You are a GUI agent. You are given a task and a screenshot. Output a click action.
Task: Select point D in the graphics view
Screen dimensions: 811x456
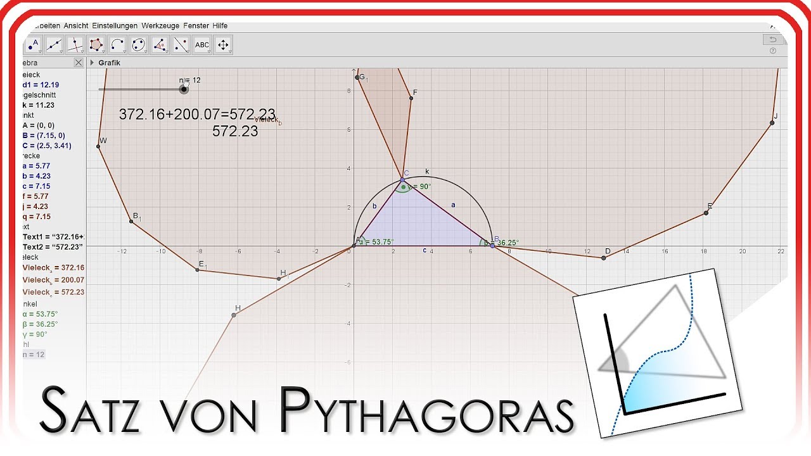603,258
